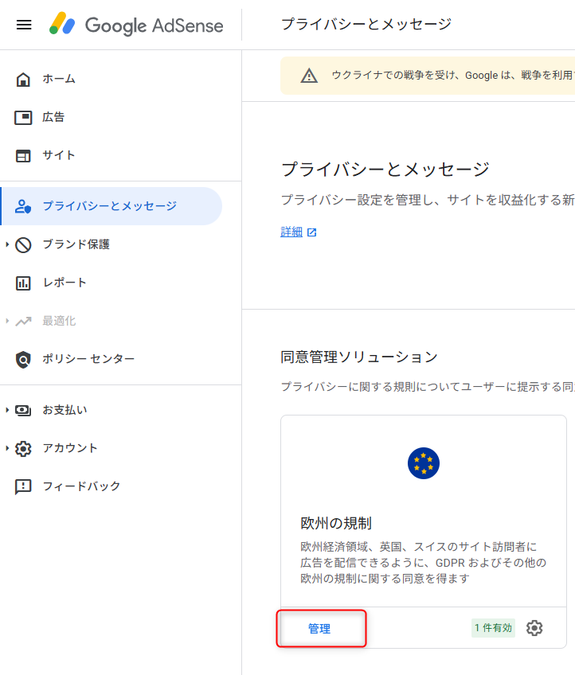Click the warning triangle in banner
The image size is (575, 675).
click(x=309, y=76)
